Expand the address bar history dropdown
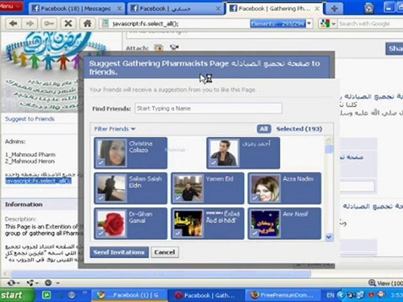The width and height of the screenshot is (403, 302). tap(309, 23)
